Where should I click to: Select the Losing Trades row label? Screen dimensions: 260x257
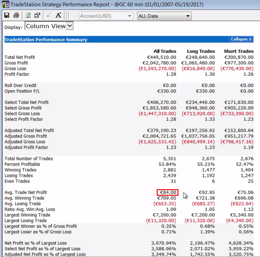[x=19, y=176]
